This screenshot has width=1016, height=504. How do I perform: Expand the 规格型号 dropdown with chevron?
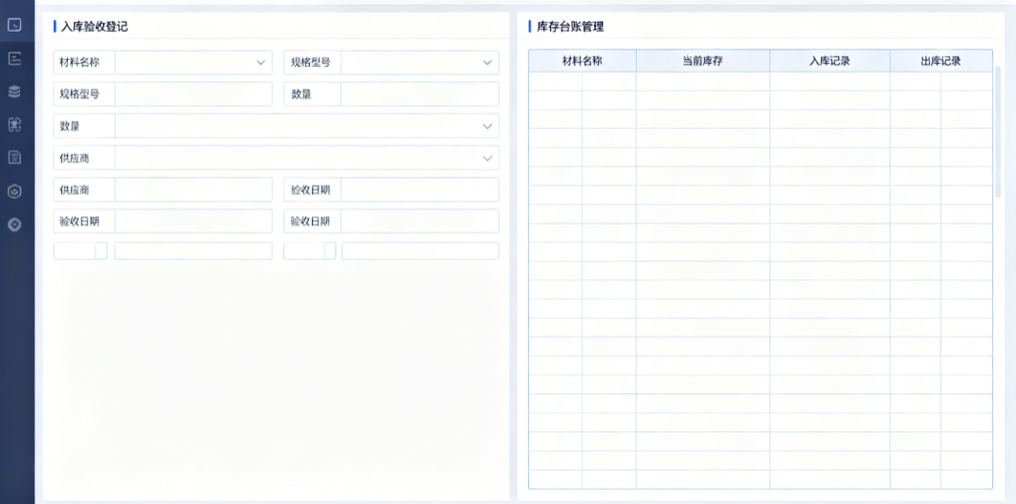click(420, 63)
